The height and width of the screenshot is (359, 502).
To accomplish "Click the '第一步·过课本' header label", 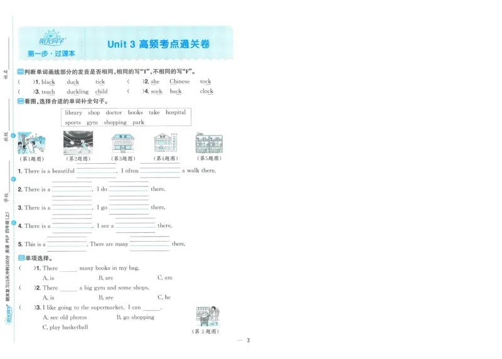I will (51, 53).
